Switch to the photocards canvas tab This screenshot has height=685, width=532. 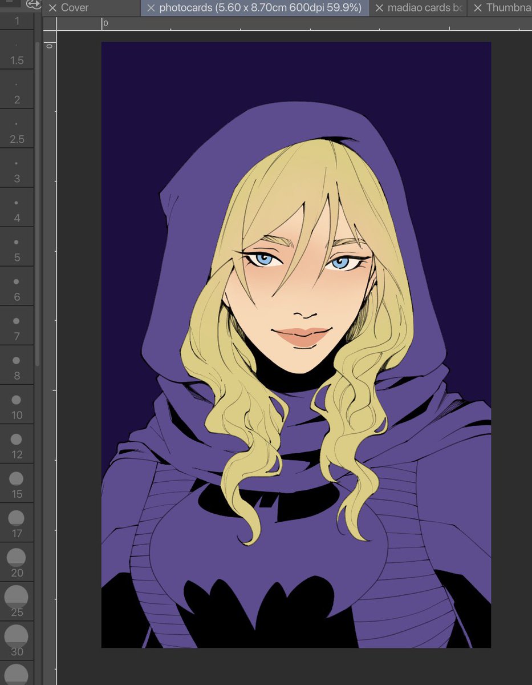pos(255,8)
